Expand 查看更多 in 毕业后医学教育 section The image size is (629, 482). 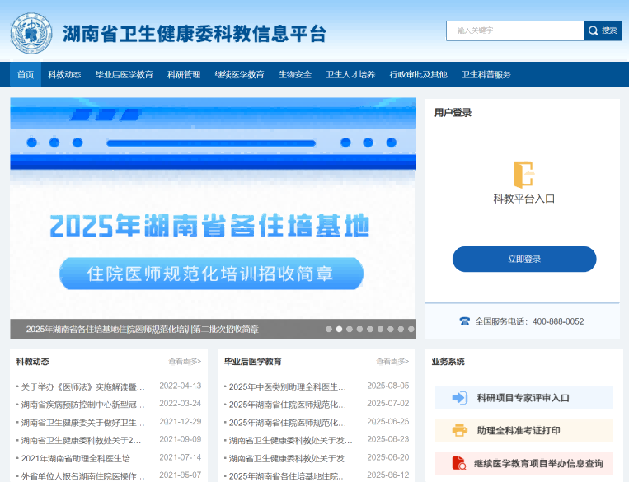(x=392, y=361)
